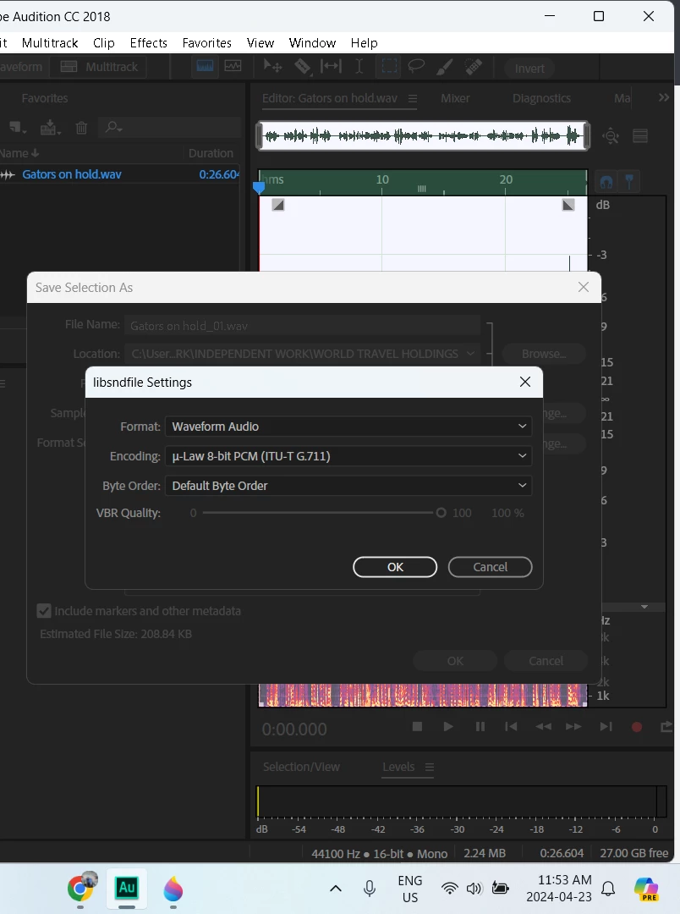Screen dimensions: 680x914
Task: Toggle the headphone icon right of the time ruler
Action: point(606,182)
